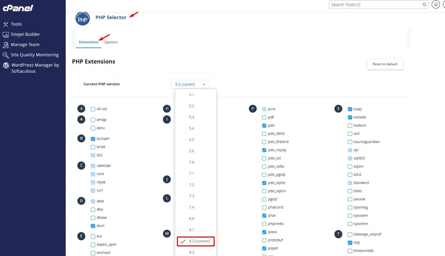
Task: Enable the protobuf extension checkbox
Action: [264, 240]
